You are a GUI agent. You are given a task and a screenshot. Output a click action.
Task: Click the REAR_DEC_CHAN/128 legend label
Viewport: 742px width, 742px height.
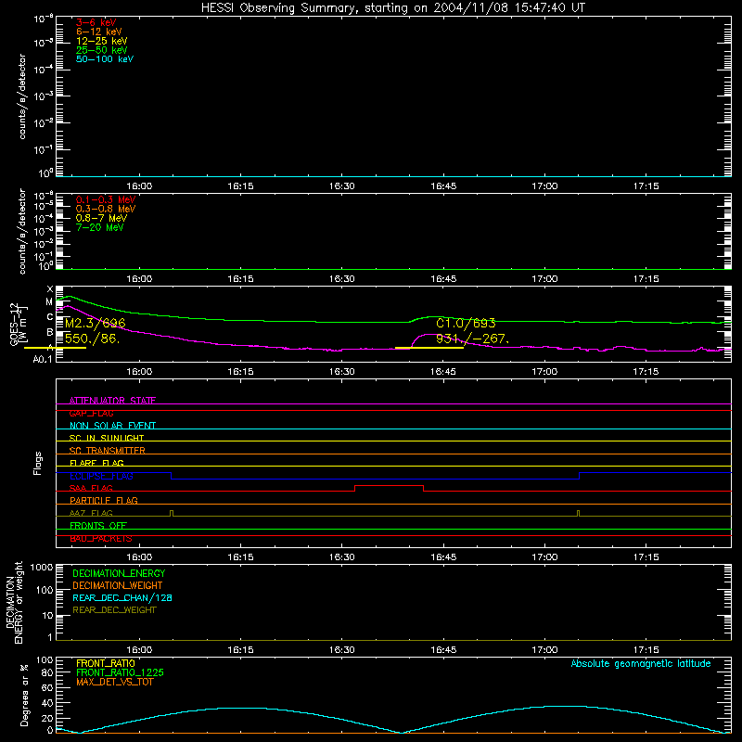pos(122,597)
